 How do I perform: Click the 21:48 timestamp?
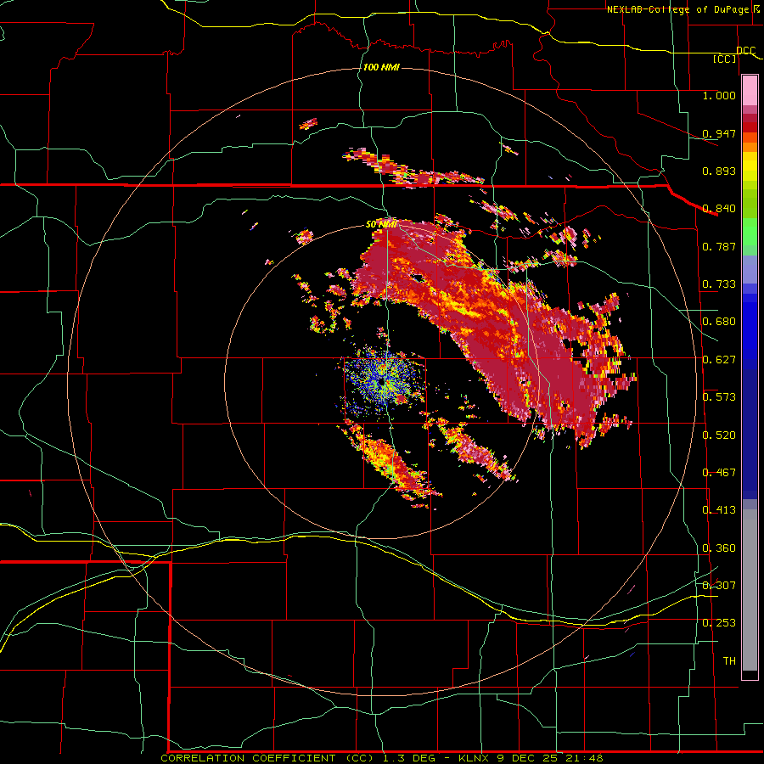584,758
